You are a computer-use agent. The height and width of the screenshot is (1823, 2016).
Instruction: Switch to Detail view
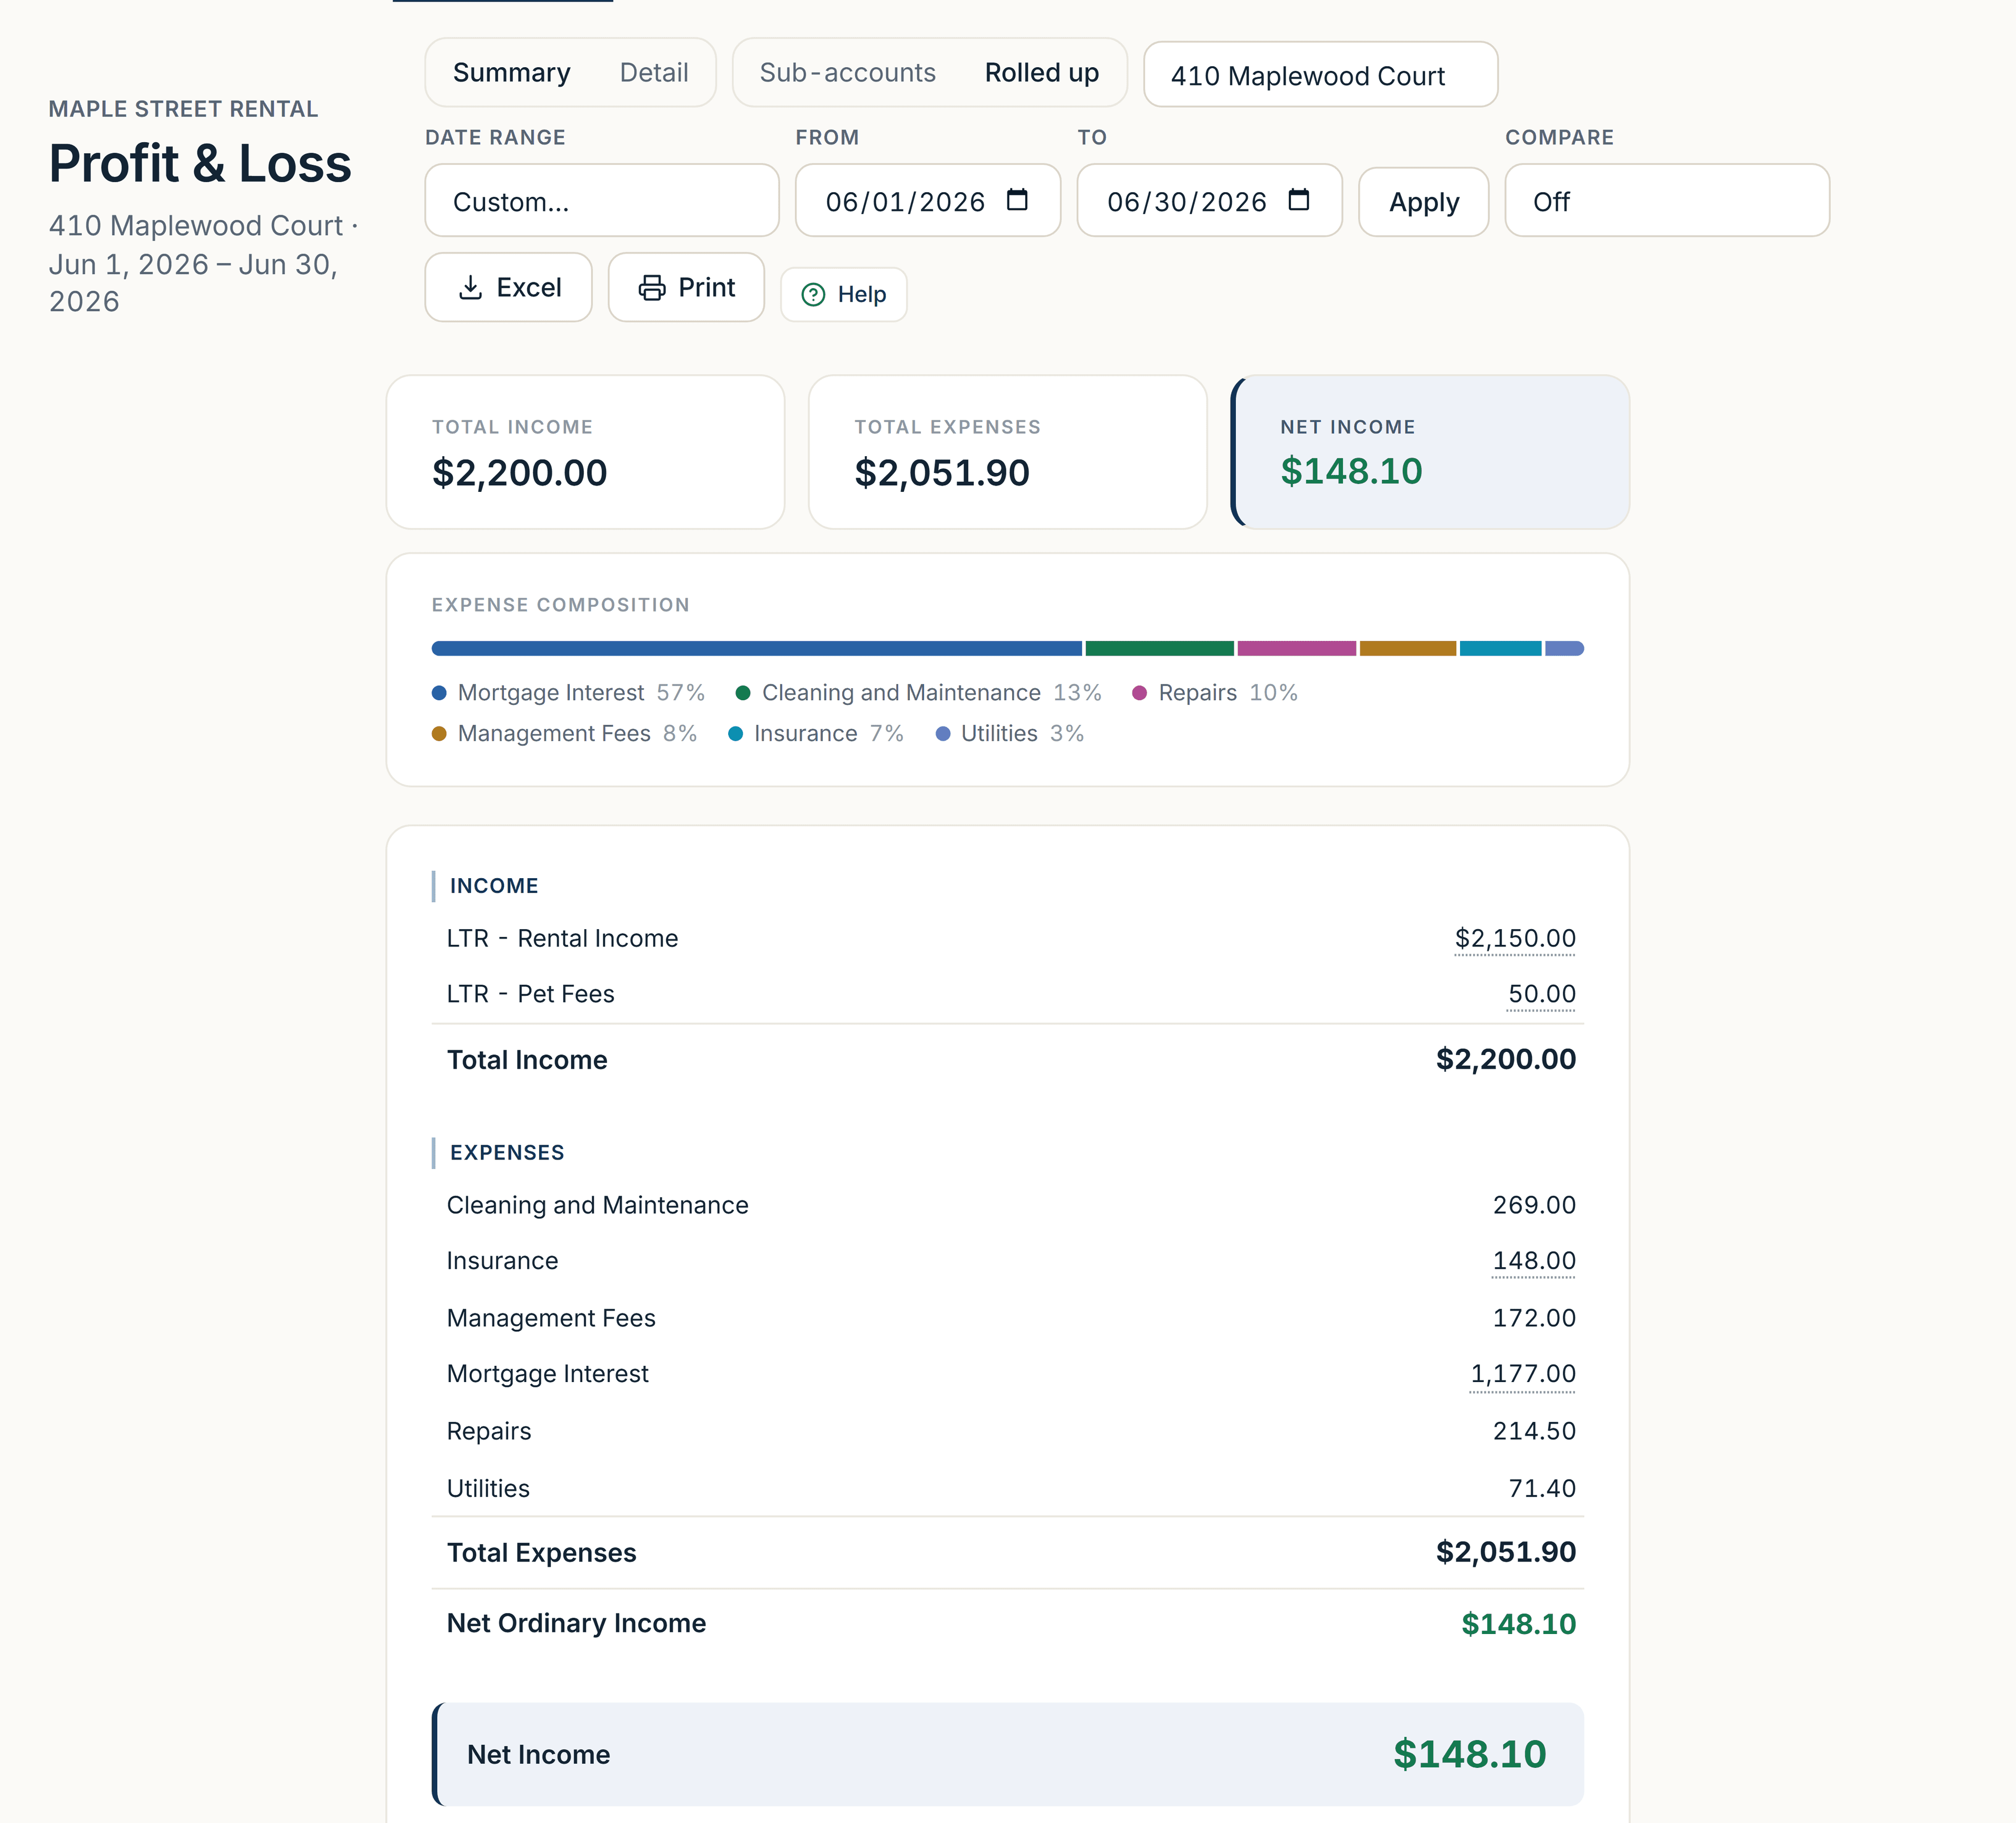654,72
